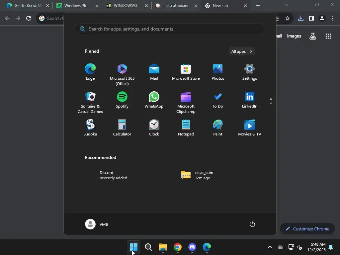Open Chrome profile icon

point(322,18)
